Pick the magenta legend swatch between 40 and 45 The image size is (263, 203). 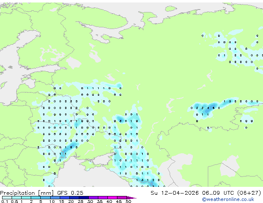pyautogui.click(x=112, y=198)
